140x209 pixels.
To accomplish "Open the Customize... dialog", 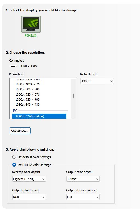I will point(20,131).
